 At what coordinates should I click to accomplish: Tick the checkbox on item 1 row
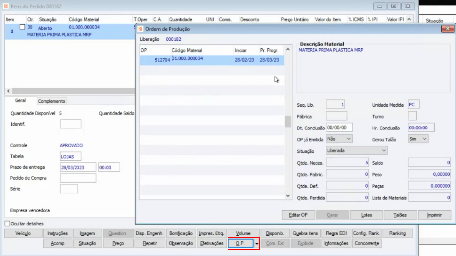[x=22, y=27]
